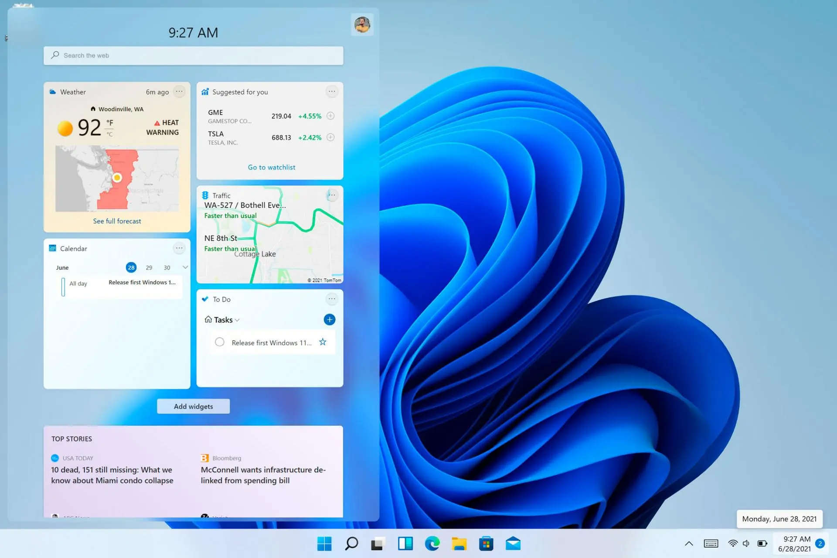Screen dimensions: 837x558
Task: Click the Traffic widget title
Action: tap(221, 195)
